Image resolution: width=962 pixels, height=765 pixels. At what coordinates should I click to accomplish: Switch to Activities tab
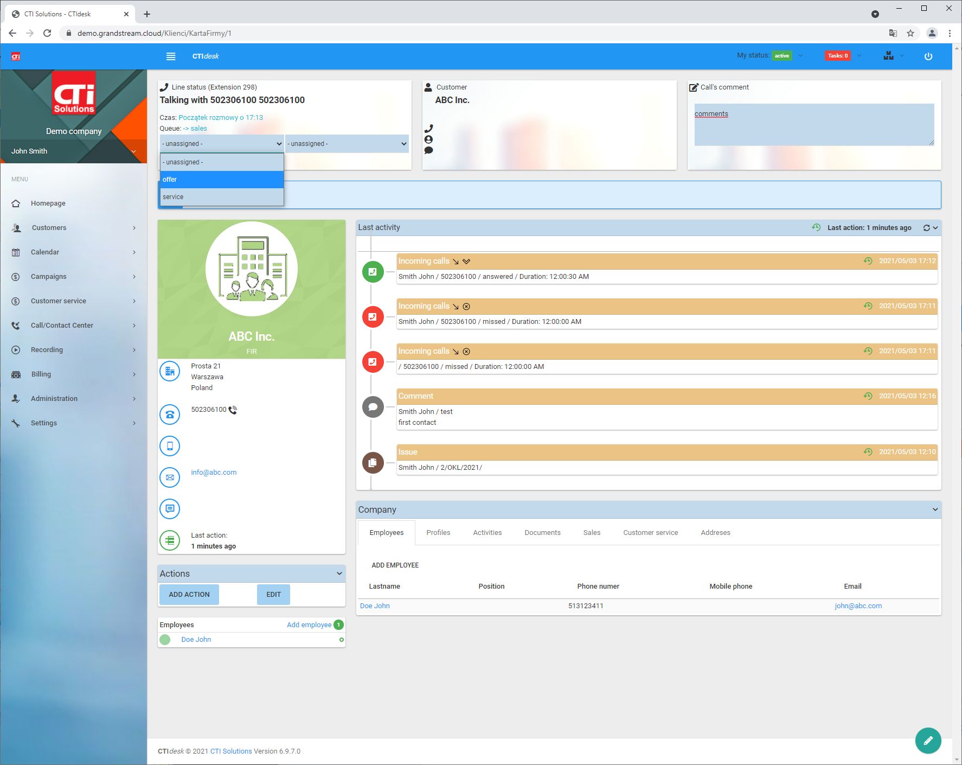[487, 533]
